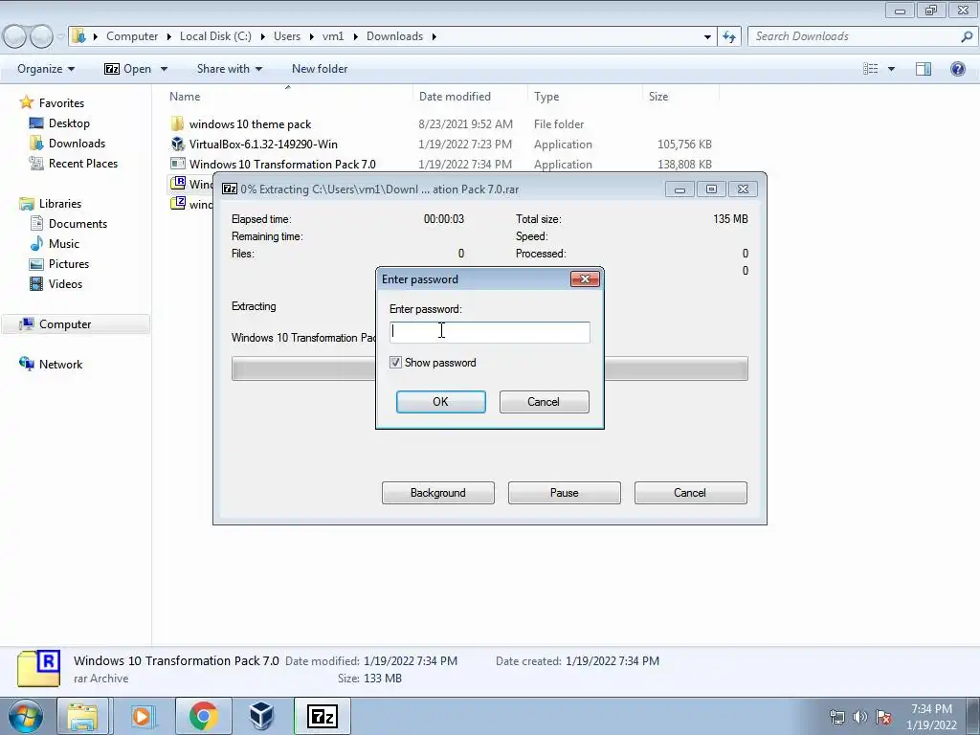
Task: Create a New folder
Action: click(320, 69)
